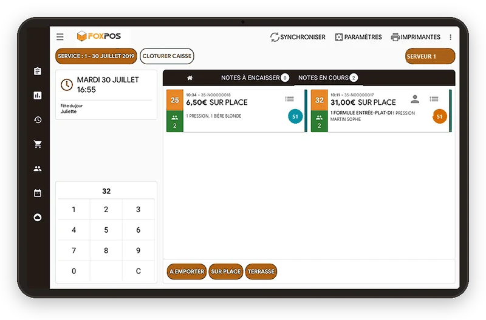Open the cloud sidebar icon

[x=38, y=218]
